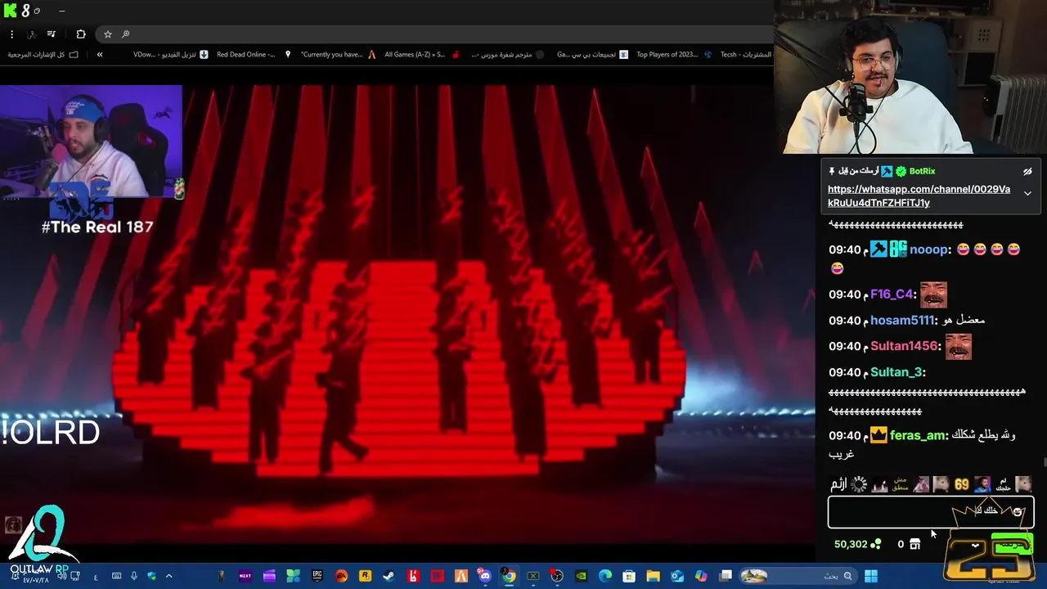Open the channel points 50,302 balance
Image resolution: width=1047 pixels, height=589 pixels.
coord(857,545)
